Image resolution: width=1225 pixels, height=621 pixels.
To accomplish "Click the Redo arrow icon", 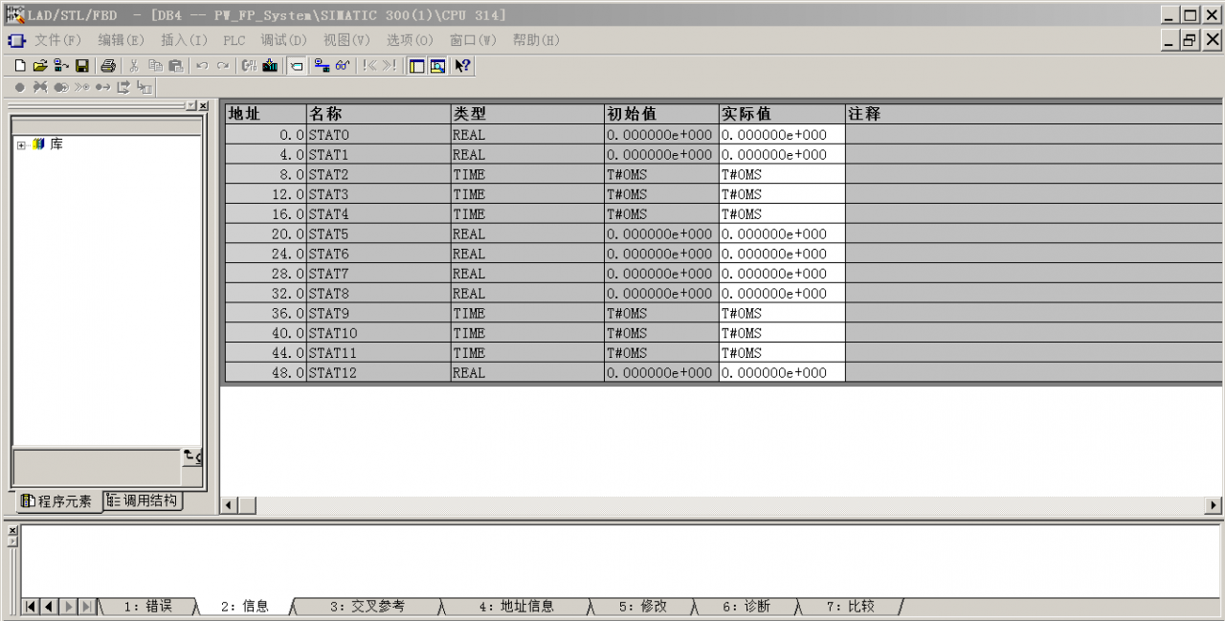I will pyautogui.click(x=222, y=66).
